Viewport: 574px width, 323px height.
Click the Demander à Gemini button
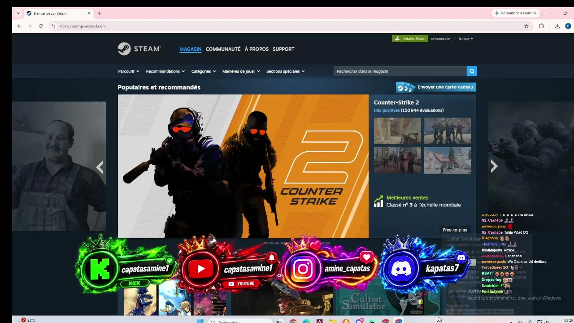coord(515,13)
